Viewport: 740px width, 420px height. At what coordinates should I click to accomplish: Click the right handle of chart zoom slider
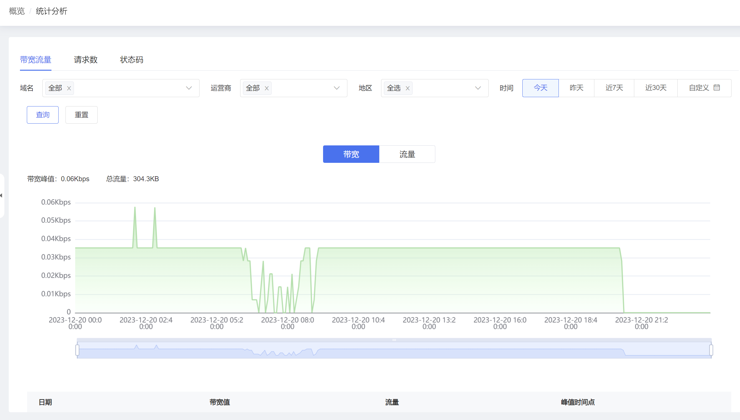[x=711, y=350]
